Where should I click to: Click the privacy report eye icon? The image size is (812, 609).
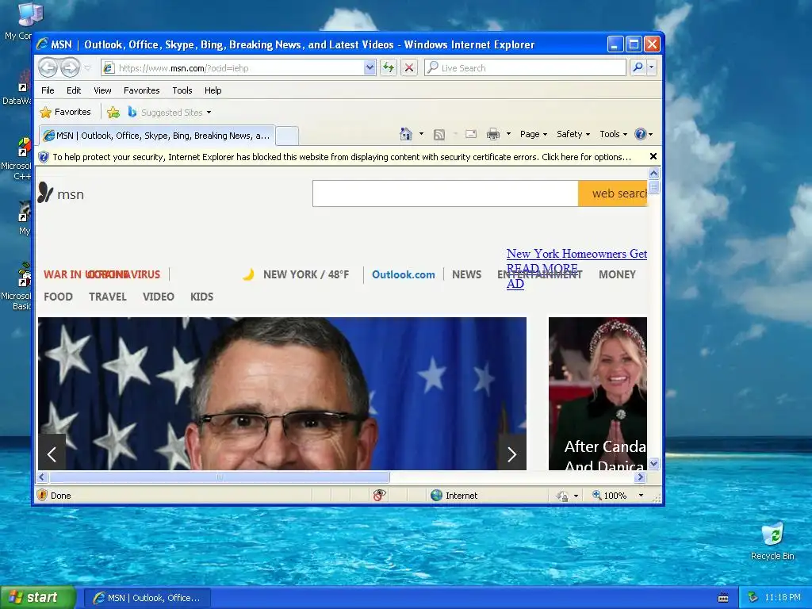tap(379, 495)
